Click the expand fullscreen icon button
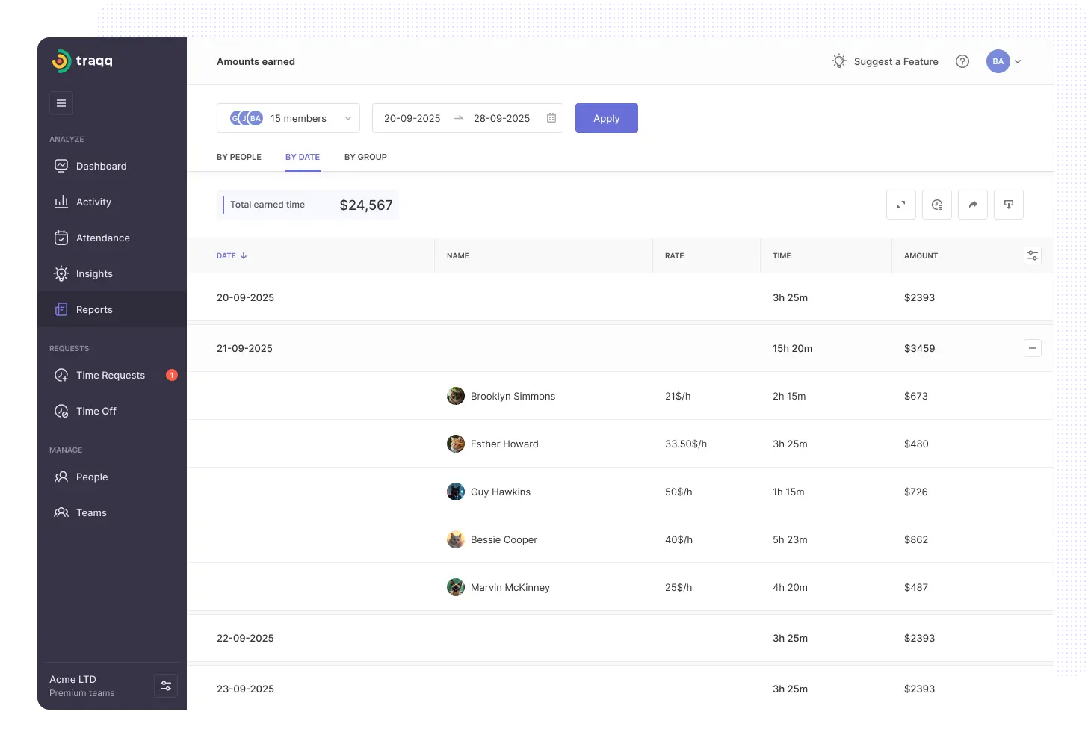 [x=900, y=205]
